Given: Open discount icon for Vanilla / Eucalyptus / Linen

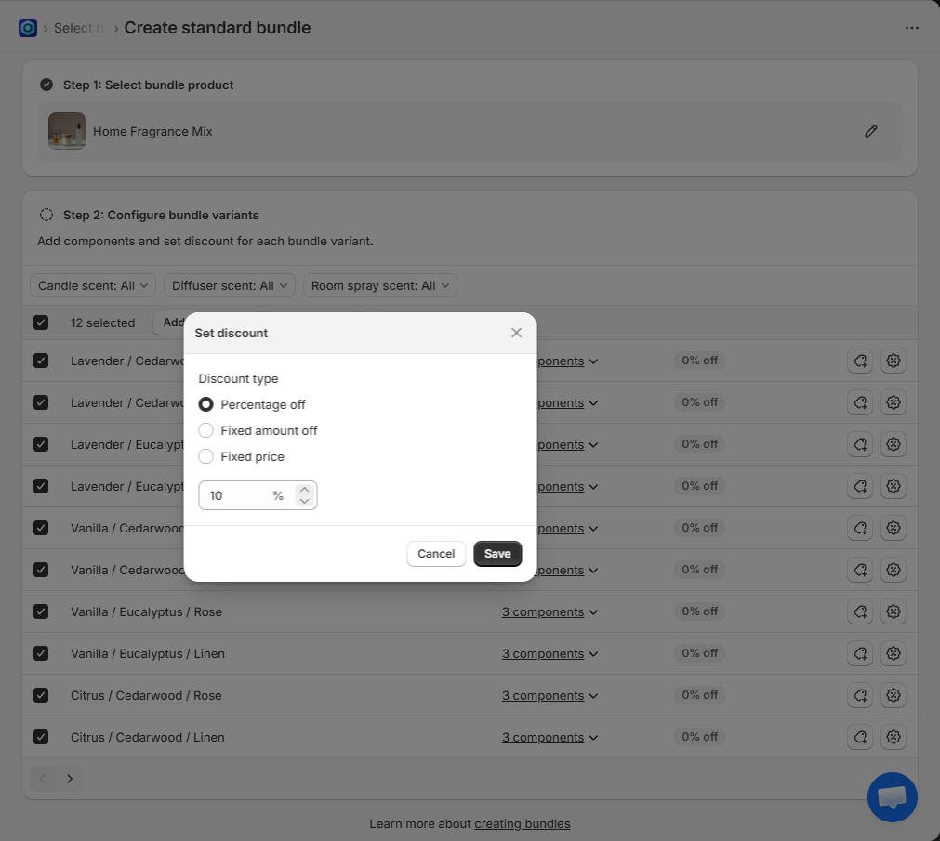Looking at the screenshot, I should pyautogui.click(x=893, y=653).
